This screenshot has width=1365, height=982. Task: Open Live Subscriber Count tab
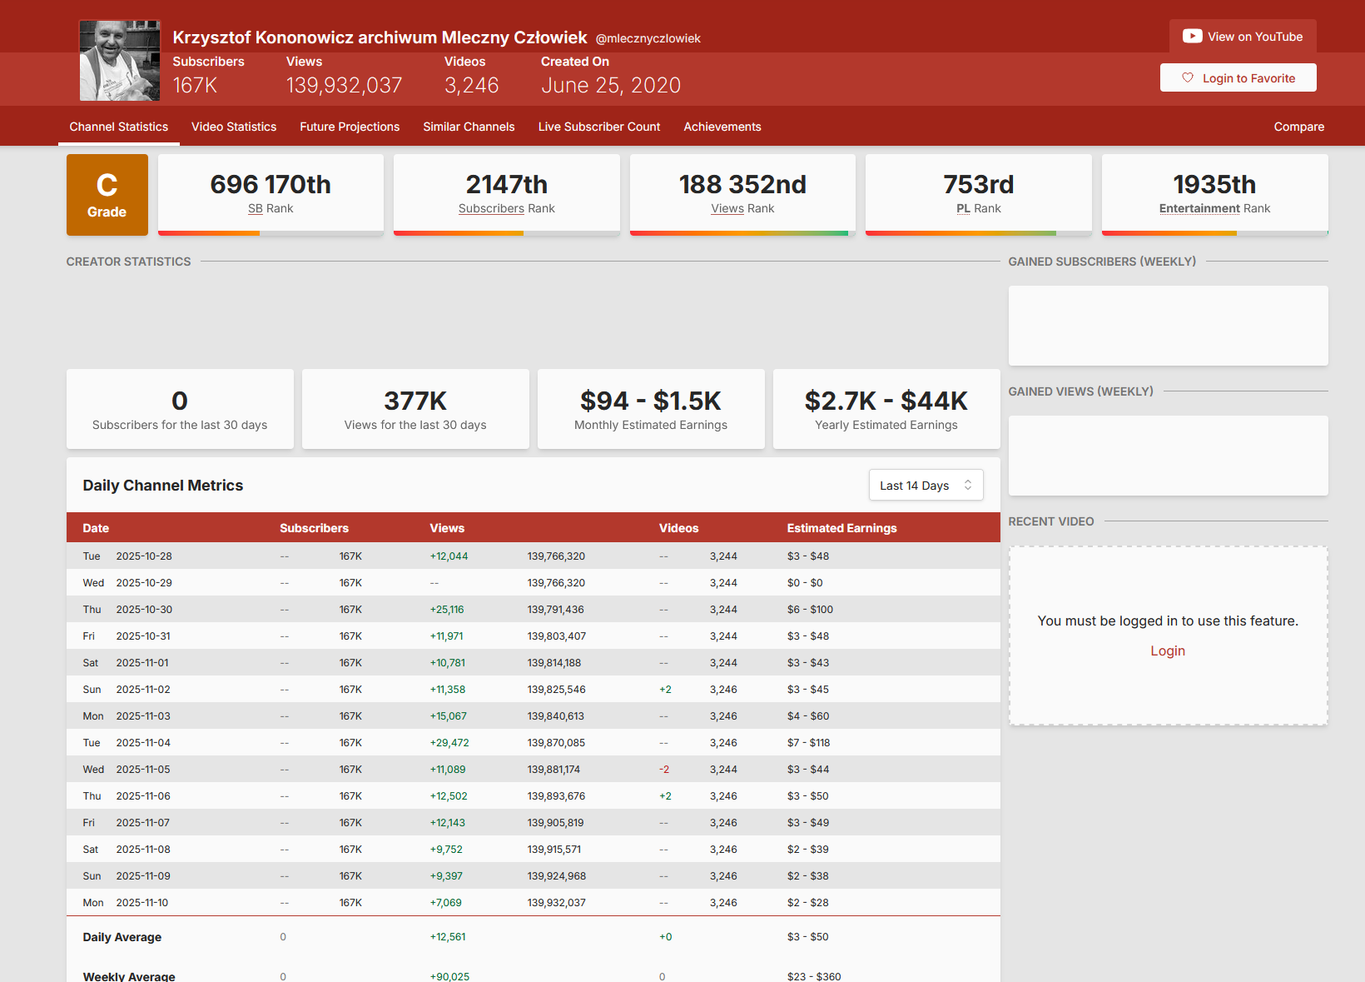598,127
